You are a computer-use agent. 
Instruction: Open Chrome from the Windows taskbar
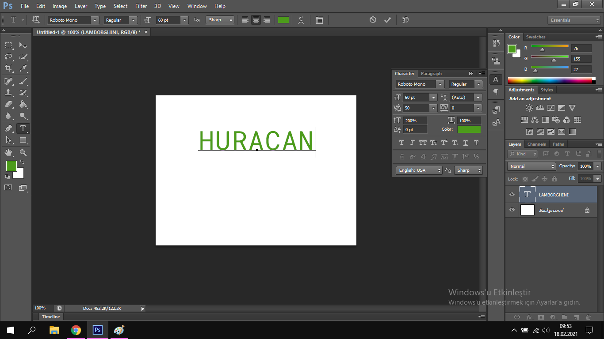(76, 330)
